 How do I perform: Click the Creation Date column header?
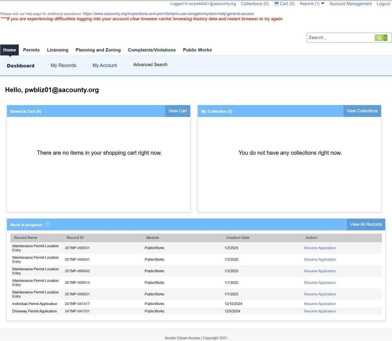point(238,238)
